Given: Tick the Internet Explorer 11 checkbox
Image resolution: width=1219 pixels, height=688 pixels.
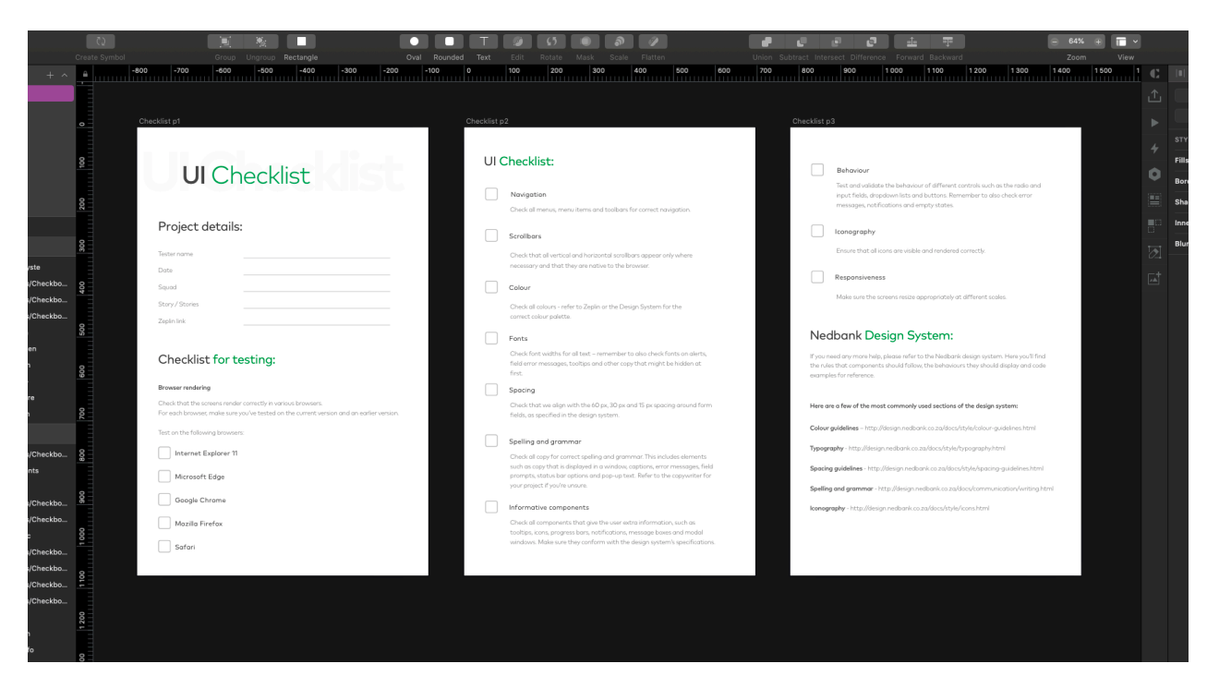Looking at the screenshot, I should (x=164, y=453).
